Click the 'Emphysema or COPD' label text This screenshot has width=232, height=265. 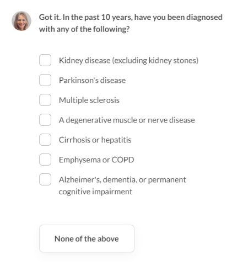(x=96, y=160)
